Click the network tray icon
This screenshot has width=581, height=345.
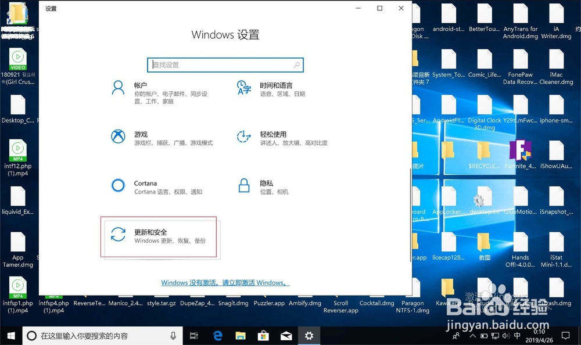pyautogui.click(x=495, y=336)
